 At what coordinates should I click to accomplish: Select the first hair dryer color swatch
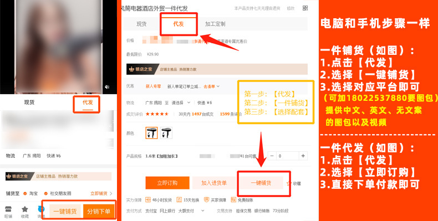pos(152,133)
